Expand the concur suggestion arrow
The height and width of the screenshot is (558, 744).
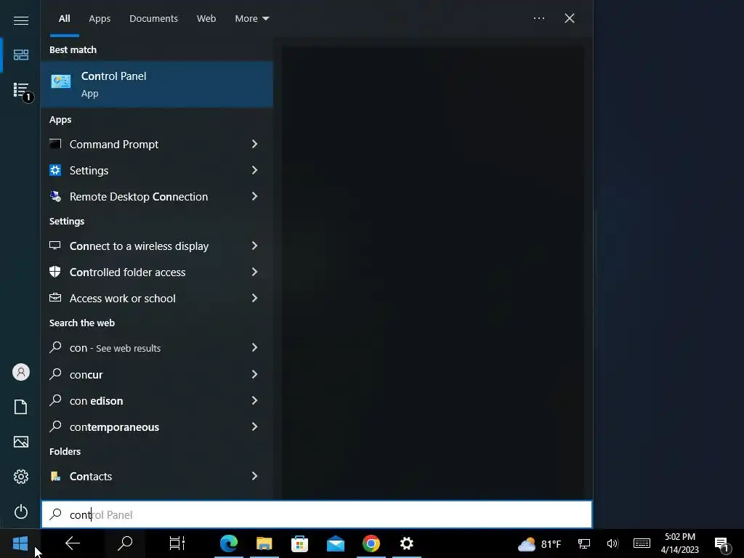(255, 374)
